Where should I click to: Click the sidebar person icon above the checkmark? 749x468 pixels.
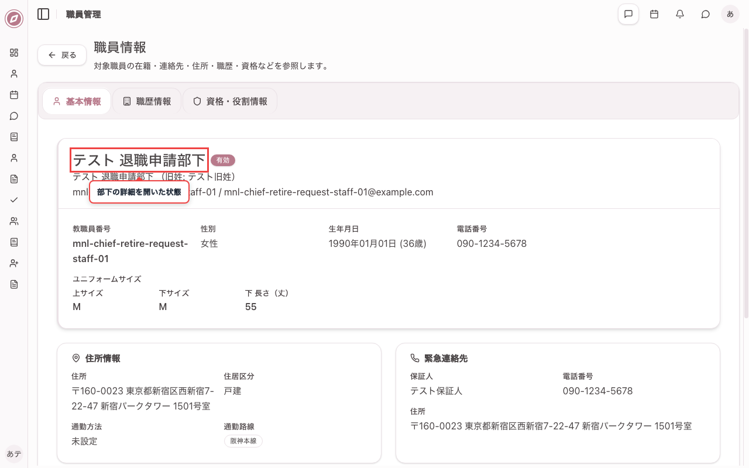[x=14, y=158]
